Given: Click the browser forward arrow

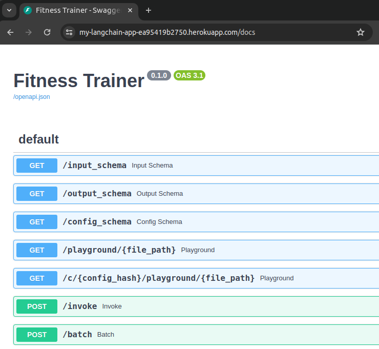Looking at the screenshot, I should pyautogui.click(x=29, y=32).
